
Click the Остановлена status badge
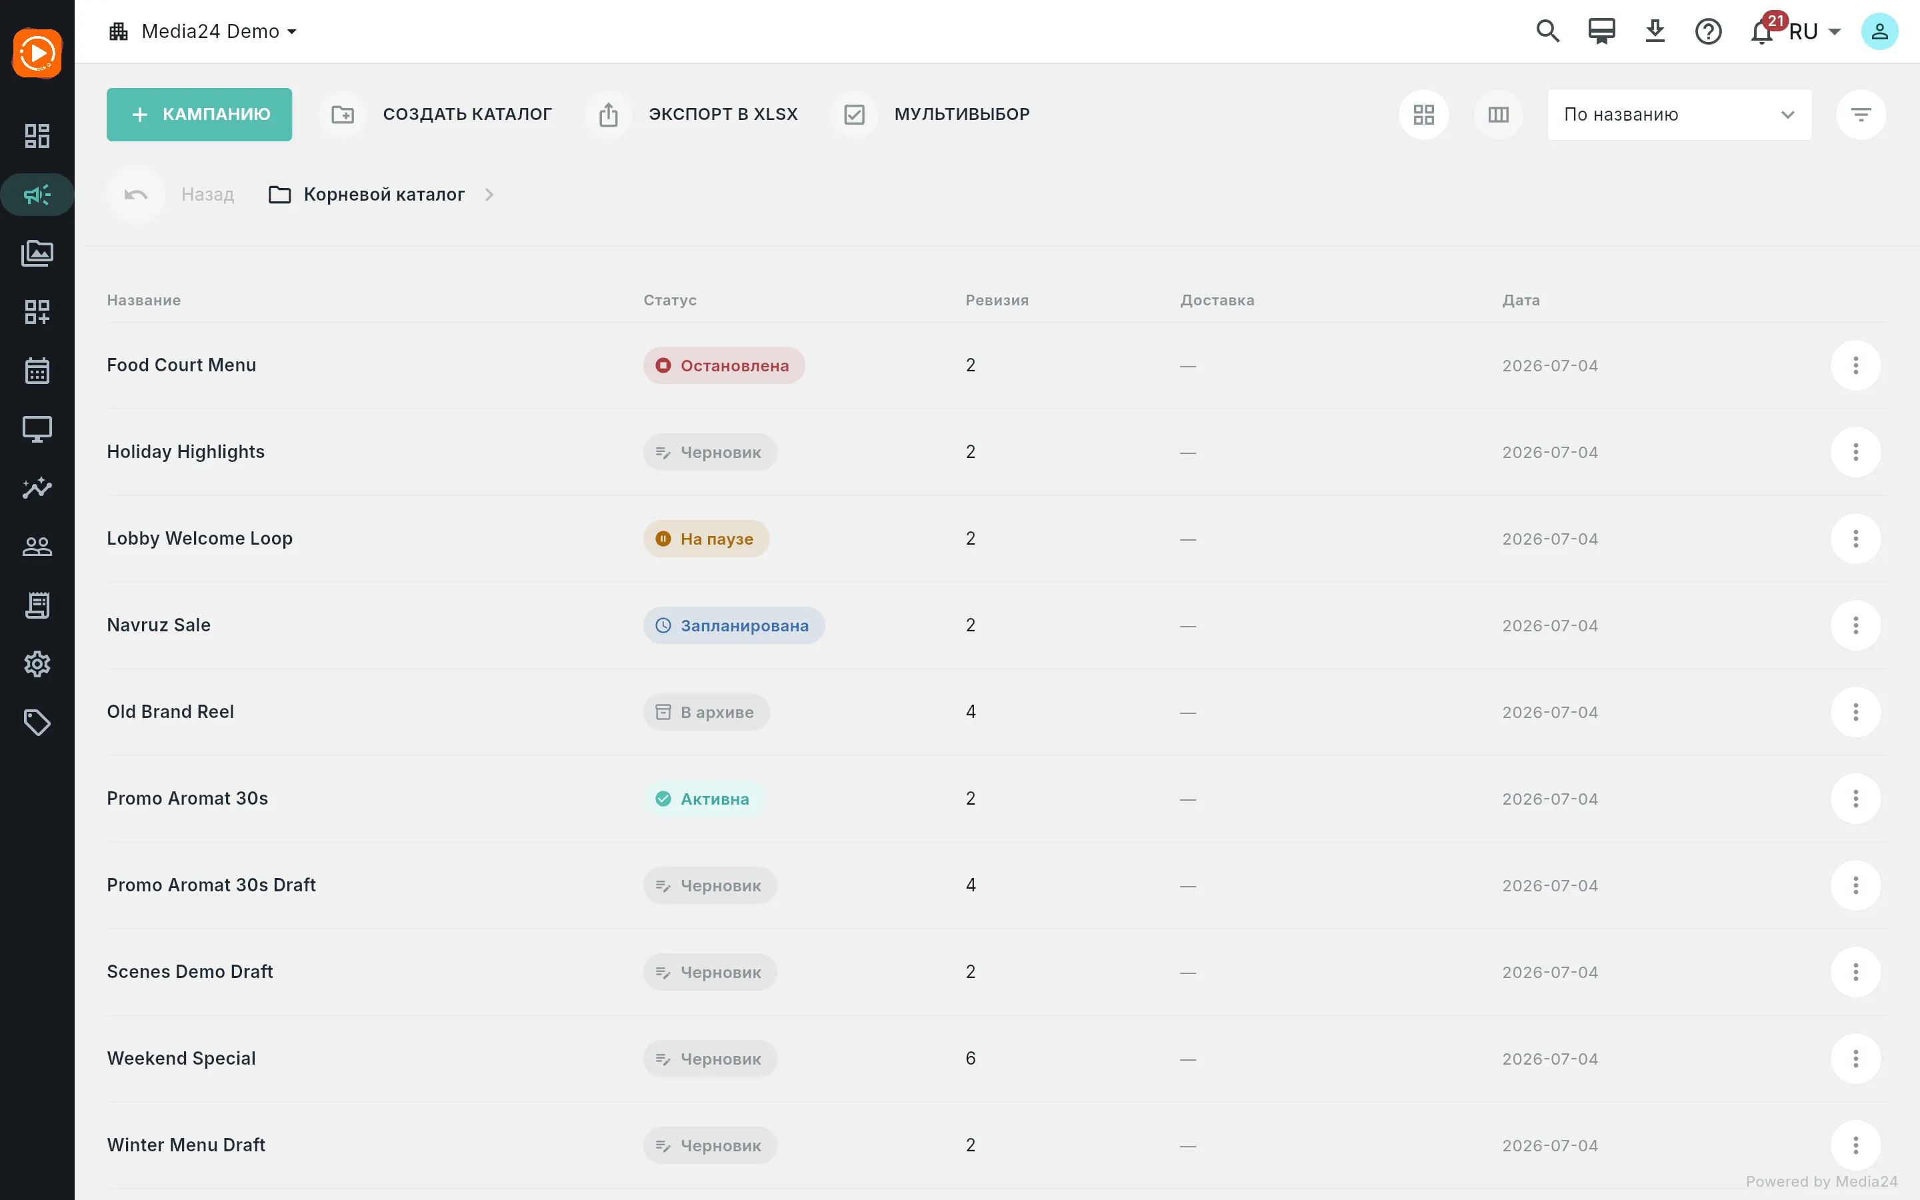[x=723, y=365]
